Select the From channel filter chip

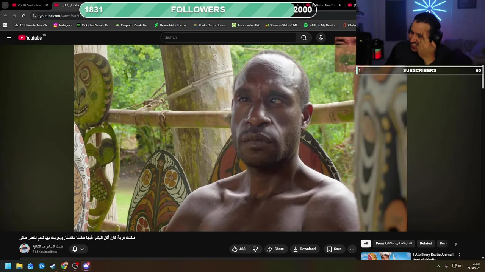click(x=394, y=243)
